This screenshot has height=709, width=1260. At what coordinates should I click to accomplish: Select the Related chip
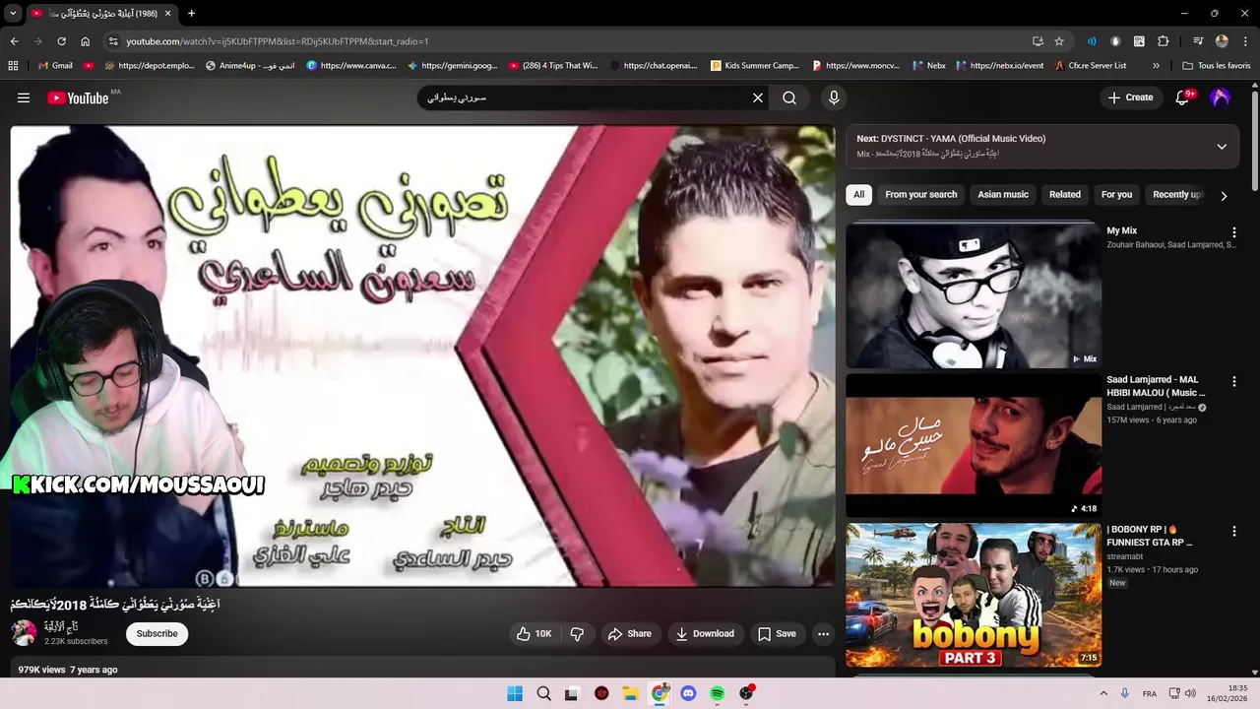1064,195
